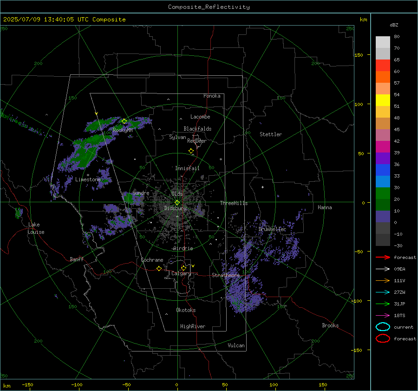The width and height of the screenshot is (418, 391).
Task: Click the Blackfalds label
Action: (197, 129)
